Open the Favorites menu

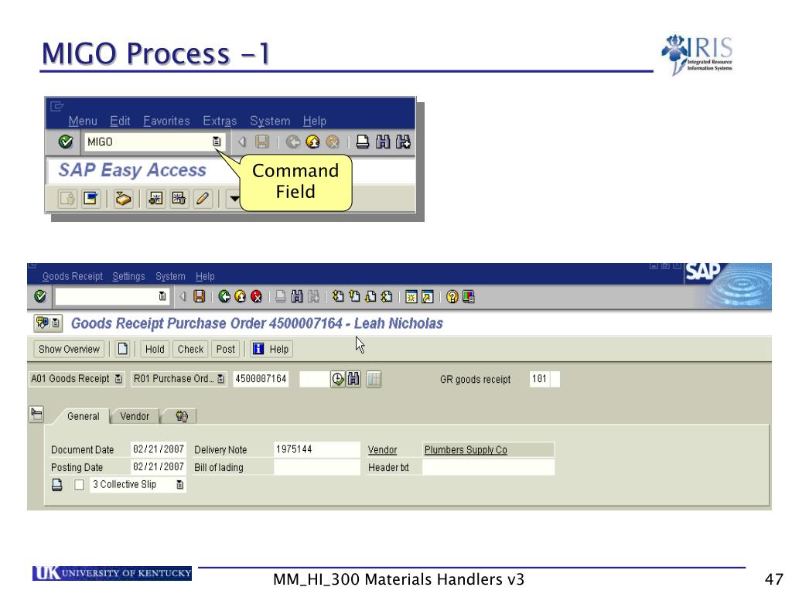(167, 121)
